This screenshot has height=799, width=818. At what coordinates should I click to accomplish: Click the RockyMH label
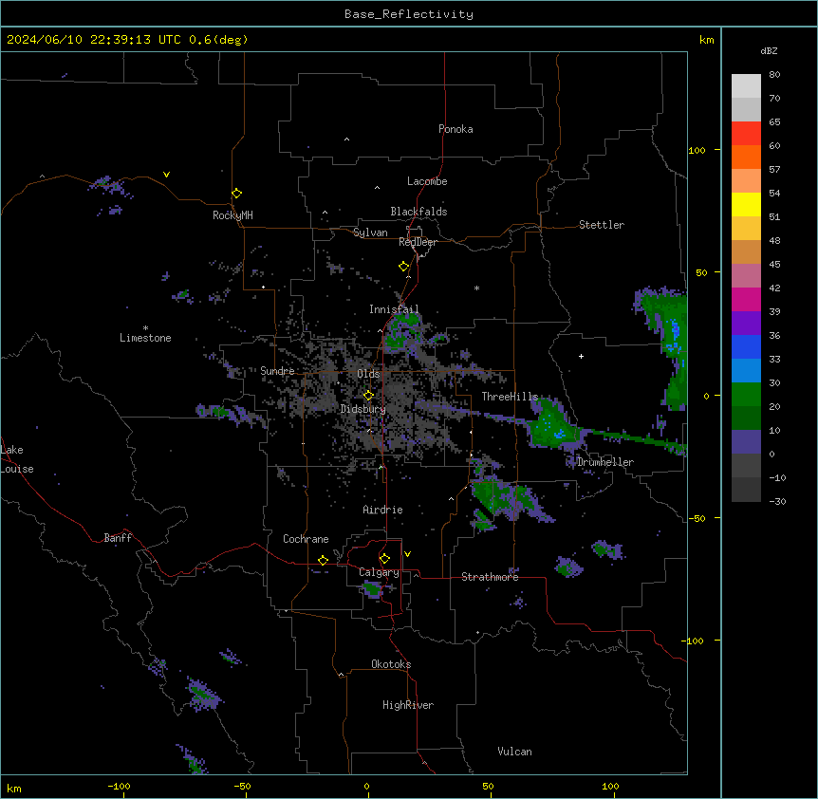point(232,215)
